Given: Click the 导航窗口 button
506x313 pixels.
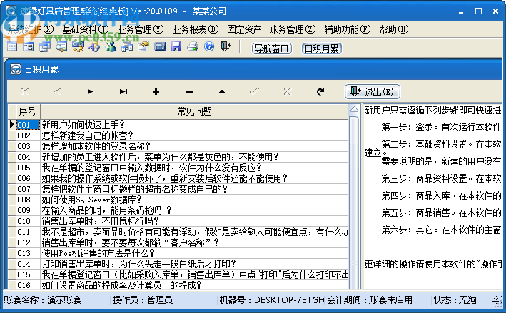Looking at the screenshot, I should point(272,48).
